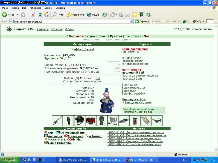Open nicky_the_cat profile link
218x163 pixels.
(84, 49)
